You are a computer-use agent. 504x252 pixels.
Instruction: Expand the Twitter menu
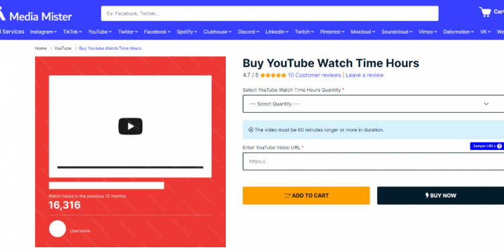coord(128,32)
